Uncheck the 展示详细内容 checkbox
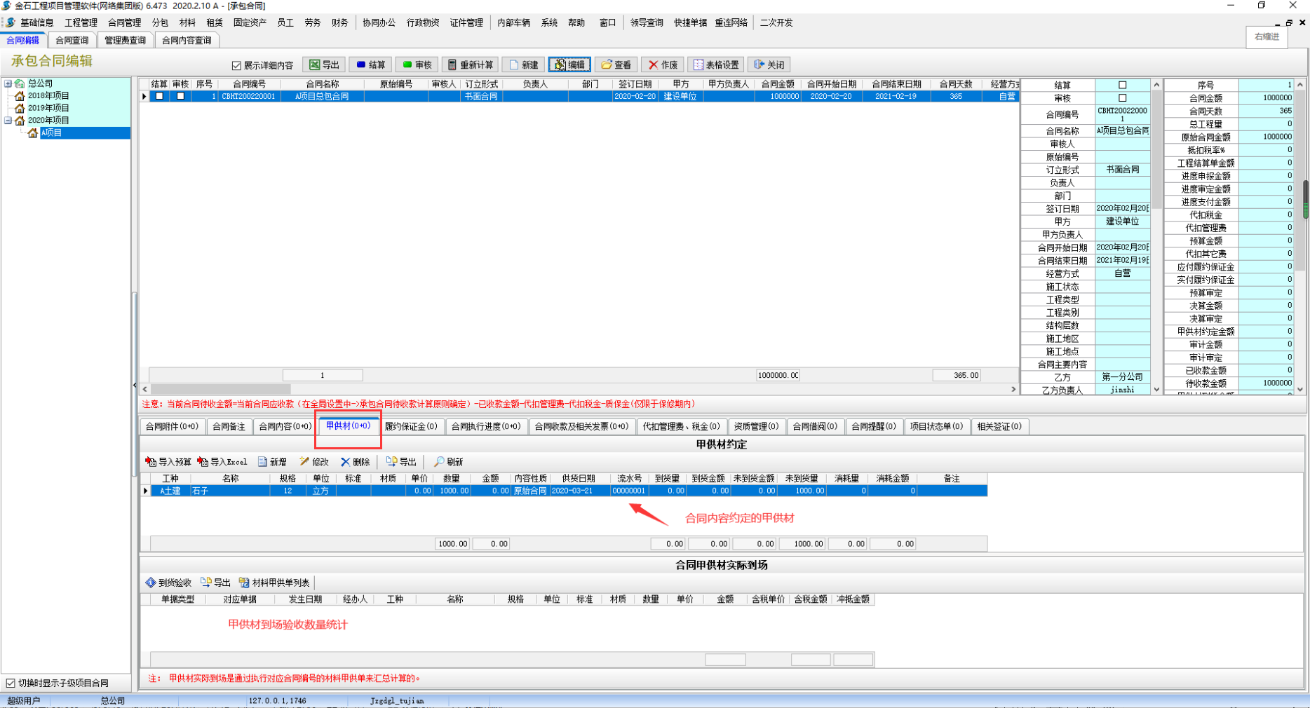 [x=236, y=65]
